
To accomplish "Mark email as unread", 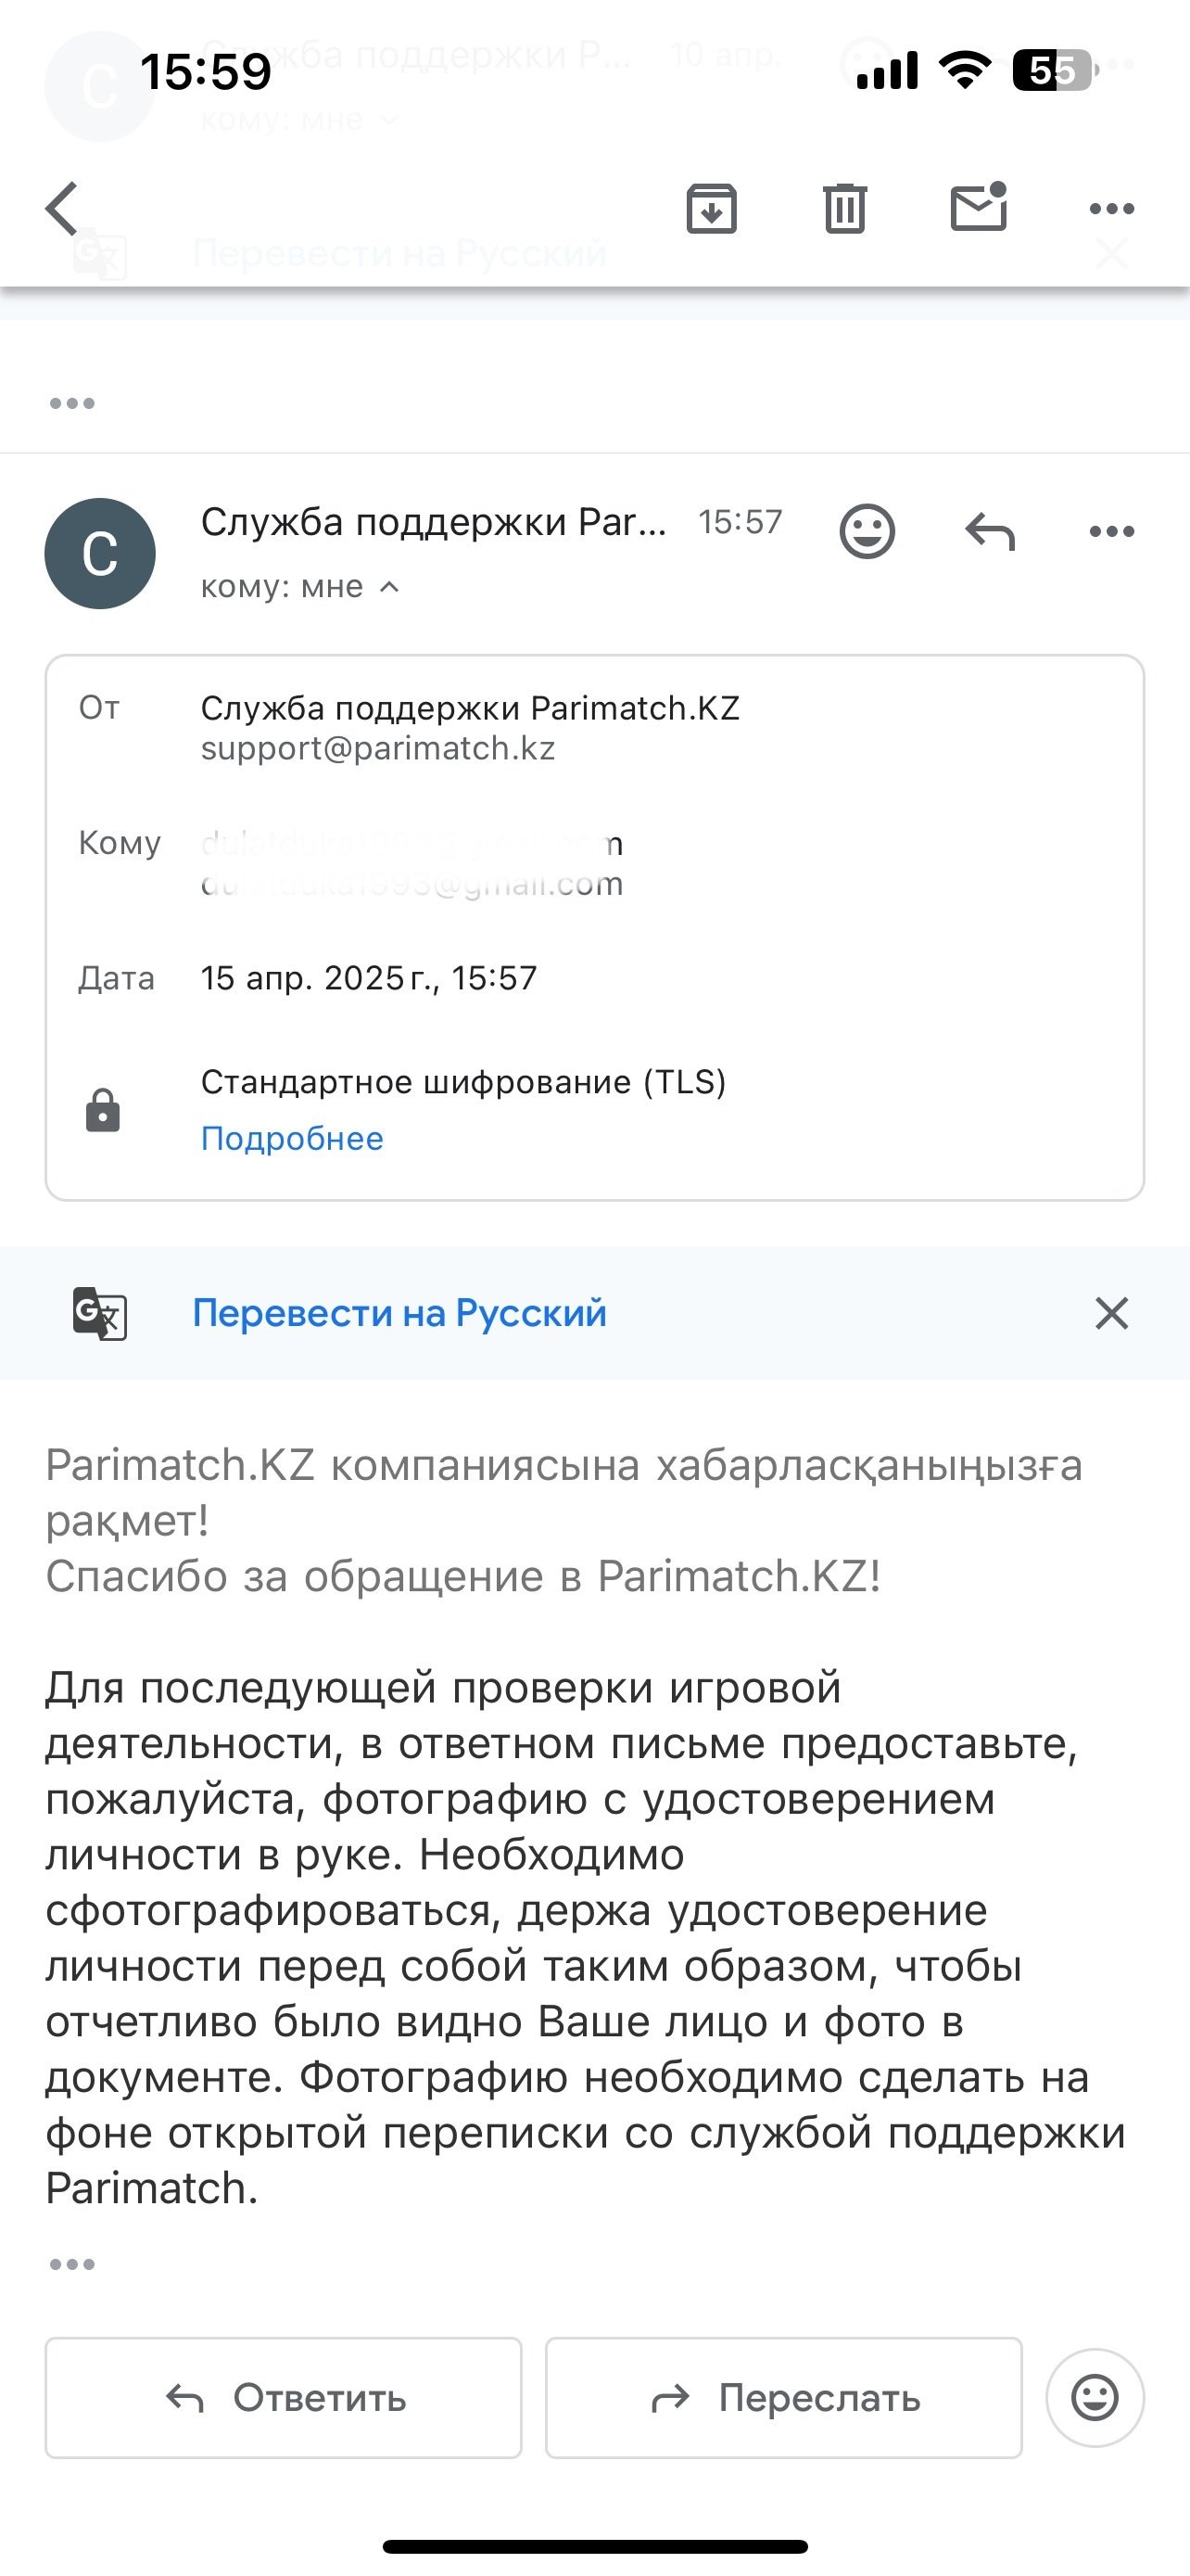I will (x=978, y=207).
